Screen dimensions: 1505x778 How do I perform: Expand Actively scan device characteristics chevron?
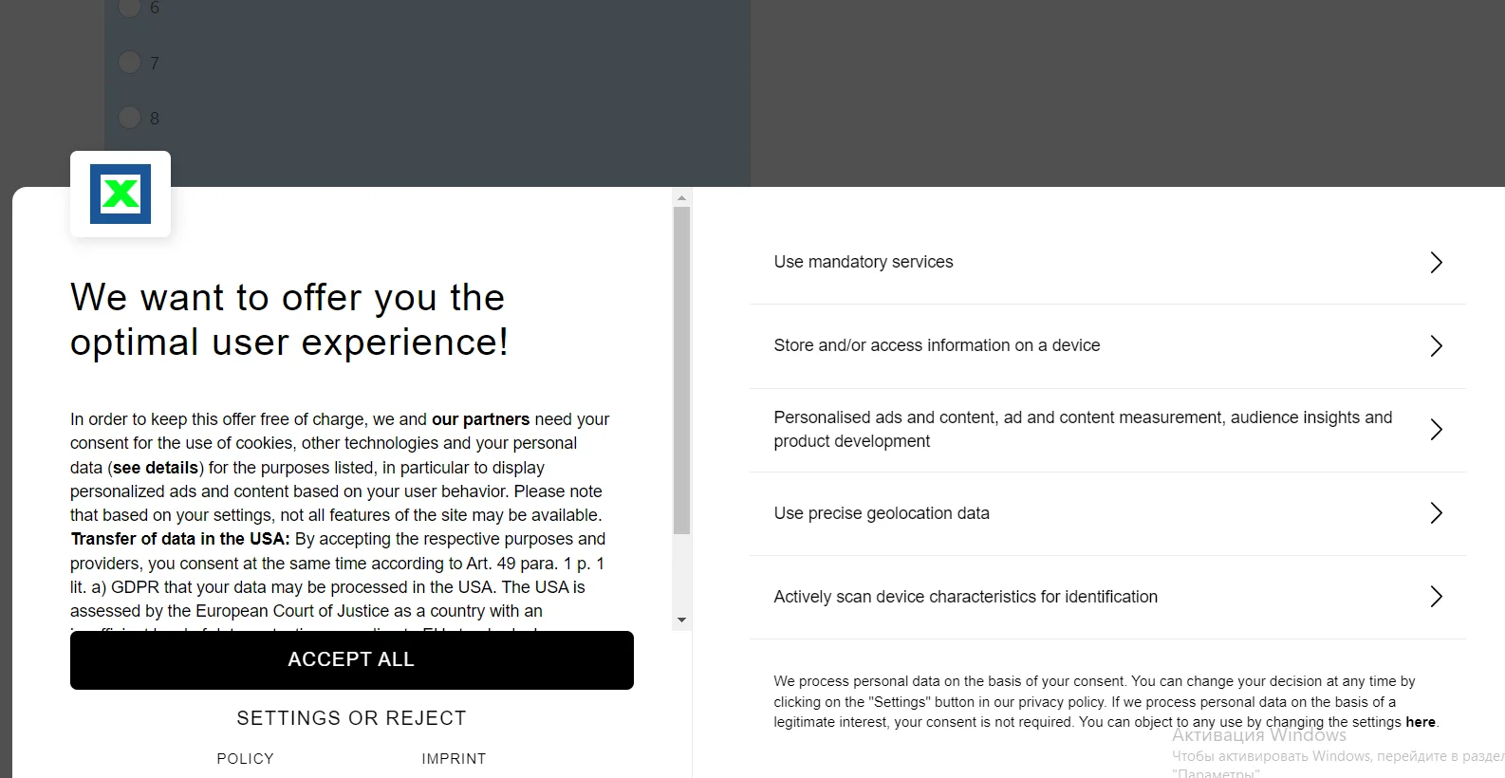[1436, 597]
